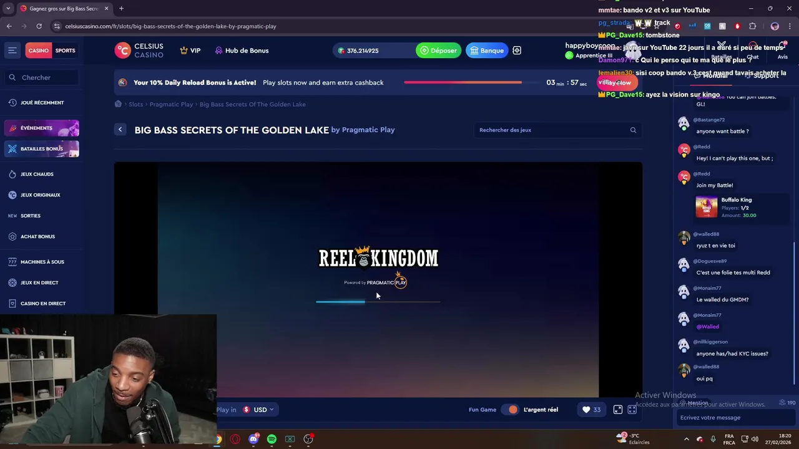Open the USD currency dropdown

pos(258,410)
